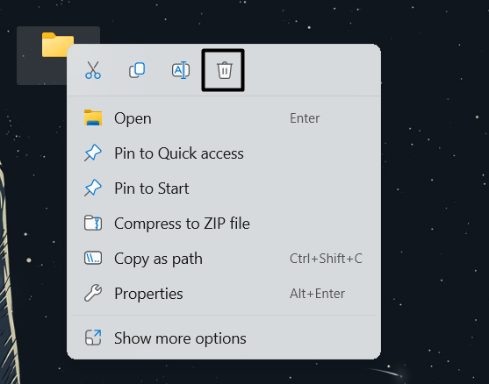Click folder icon beside Open
The image size is (489, 384).
93,118
